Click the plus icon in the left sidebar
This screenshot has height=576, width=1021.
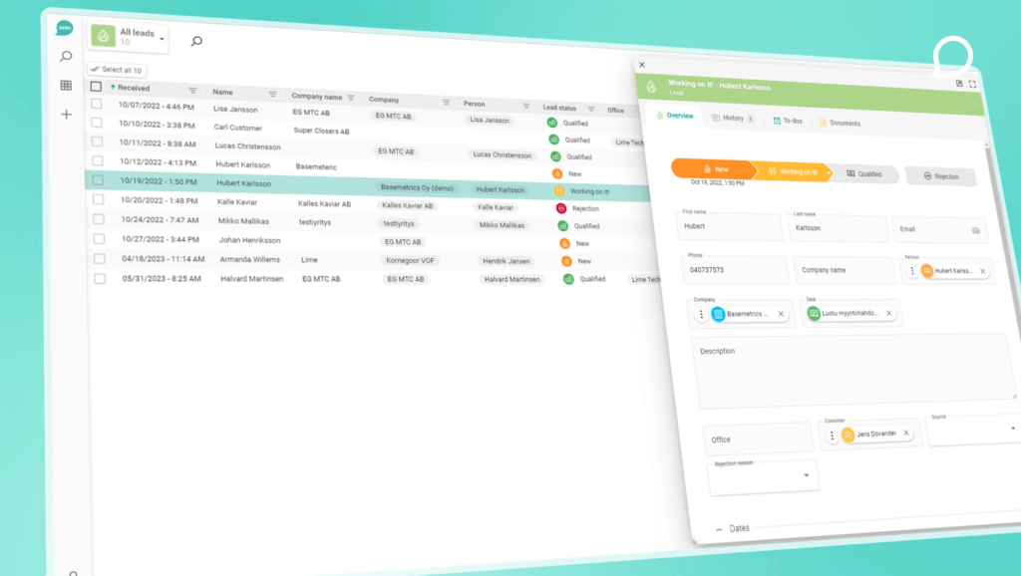pos(66,114)
